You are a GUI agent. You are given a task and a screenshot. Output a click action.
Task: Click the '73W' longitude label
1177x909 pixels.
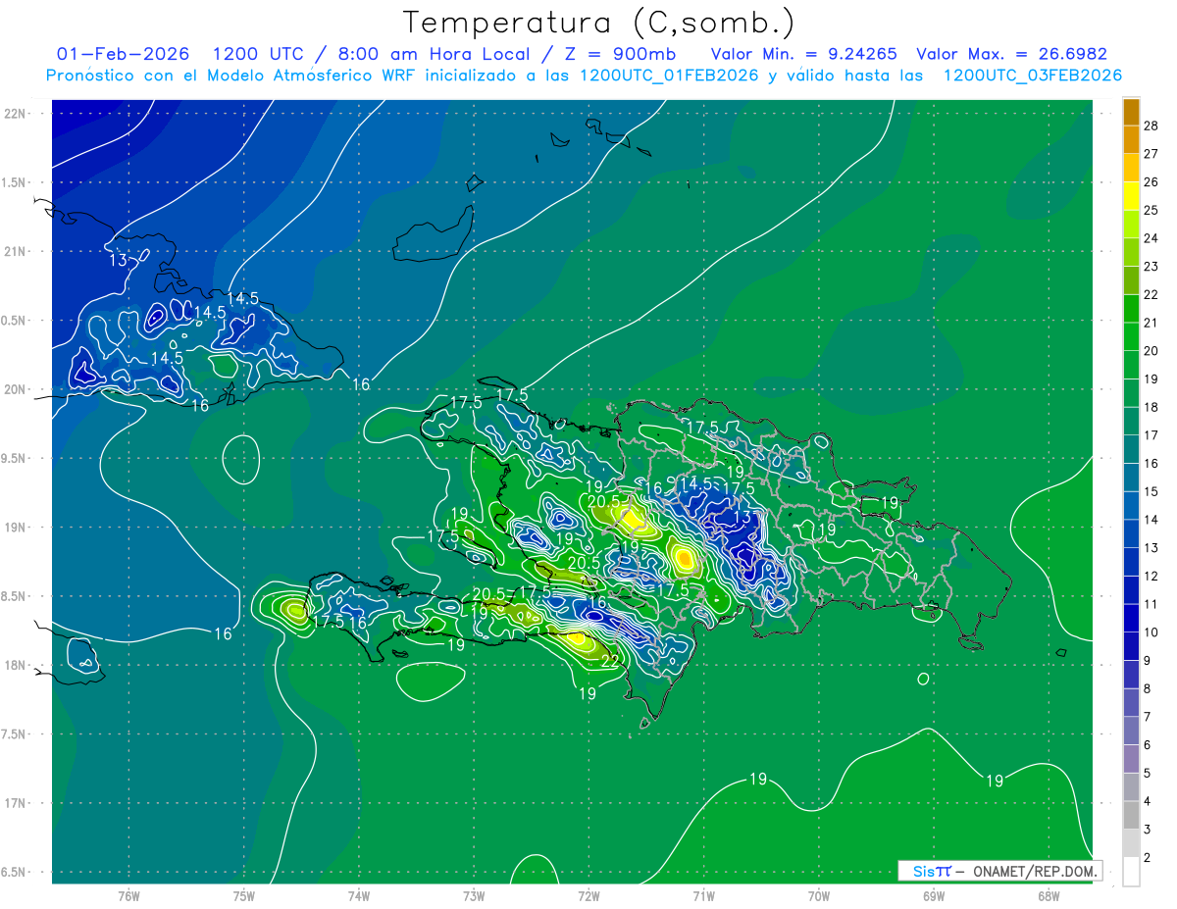(474, 896)
